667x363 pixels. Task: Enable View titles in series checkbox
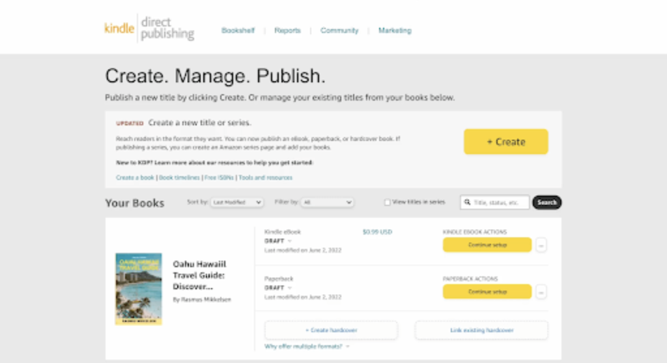coord(387,202)
